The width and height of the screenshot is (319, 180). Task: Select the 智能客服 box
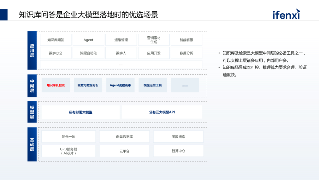click(186, 40)
